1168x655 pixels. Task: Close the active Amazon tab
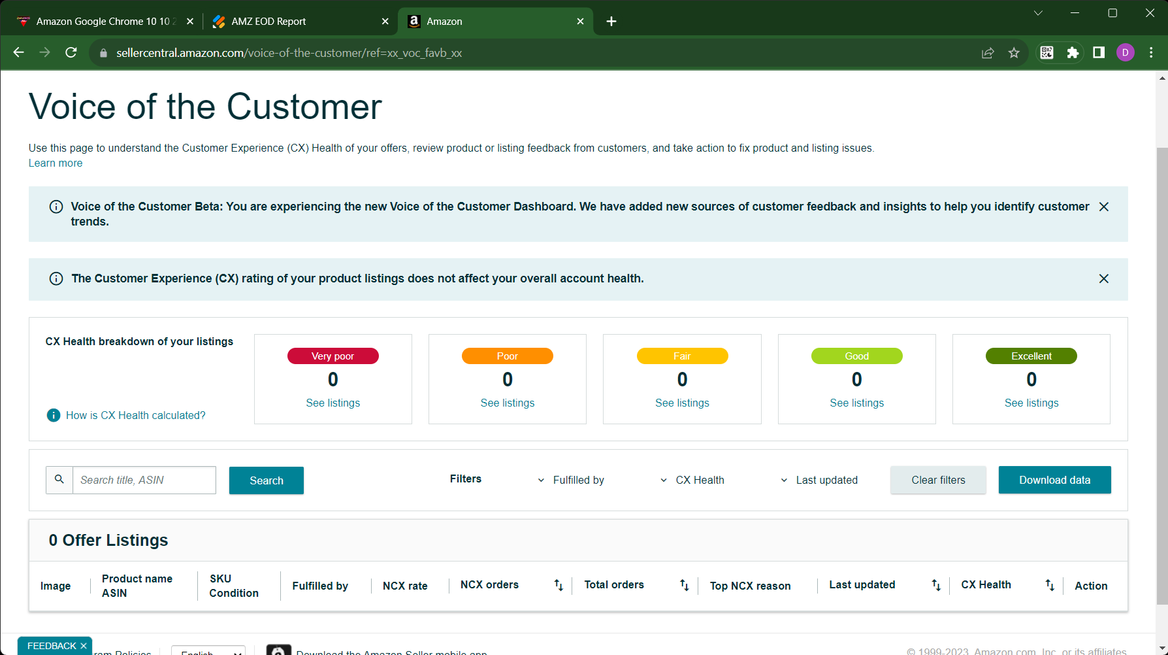581,22
